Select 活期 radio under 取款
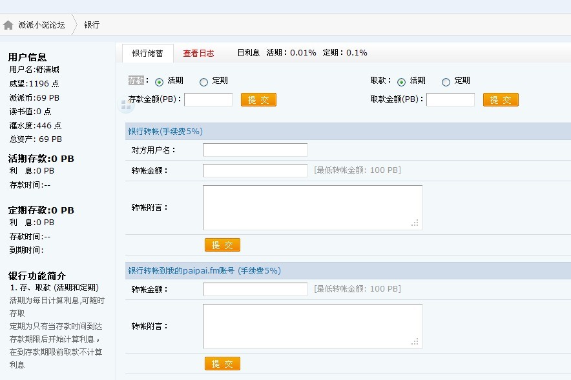Viewport: 571px width, 380px height. (401, 82)
